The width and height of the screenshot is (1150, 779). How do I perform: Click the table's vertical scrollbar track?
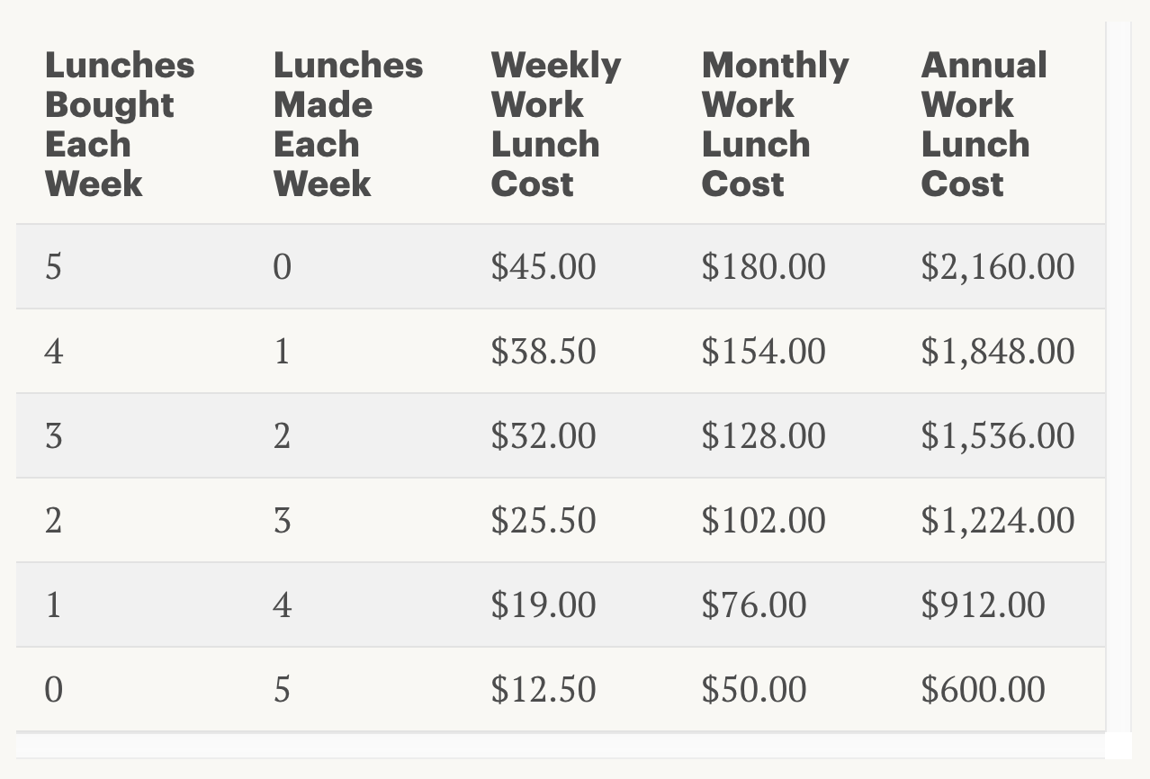coord(1118,378)
